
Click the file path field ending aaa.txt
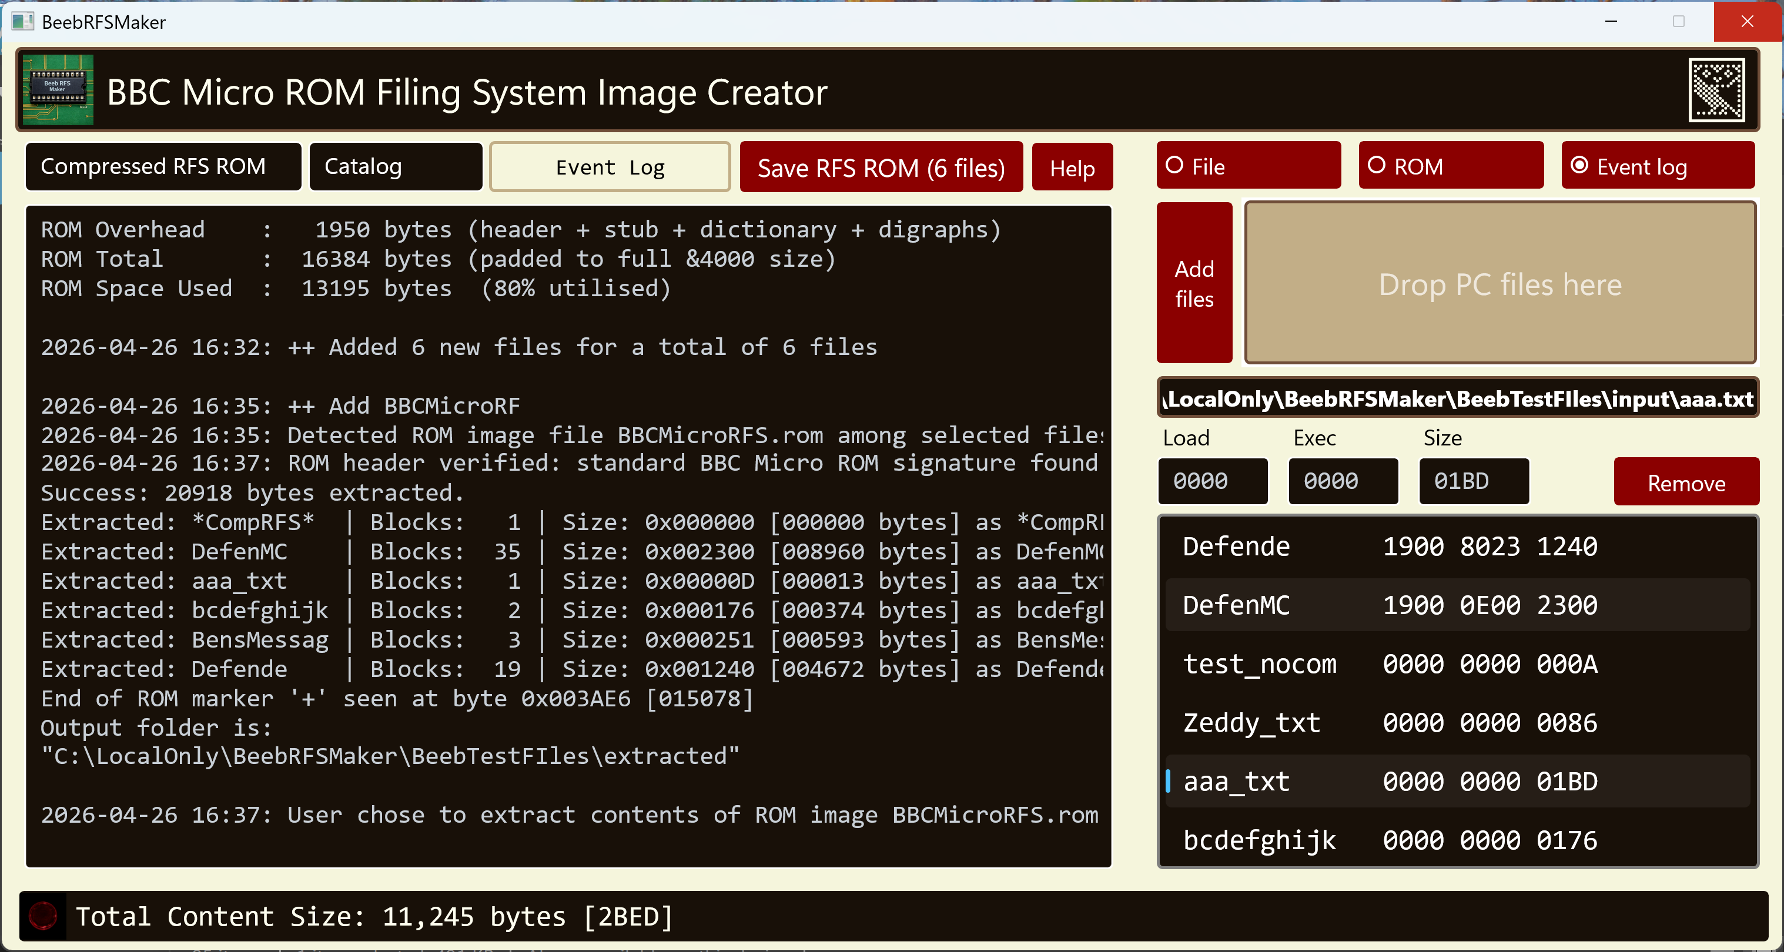pyautogui.click(x=1457, y=398)
